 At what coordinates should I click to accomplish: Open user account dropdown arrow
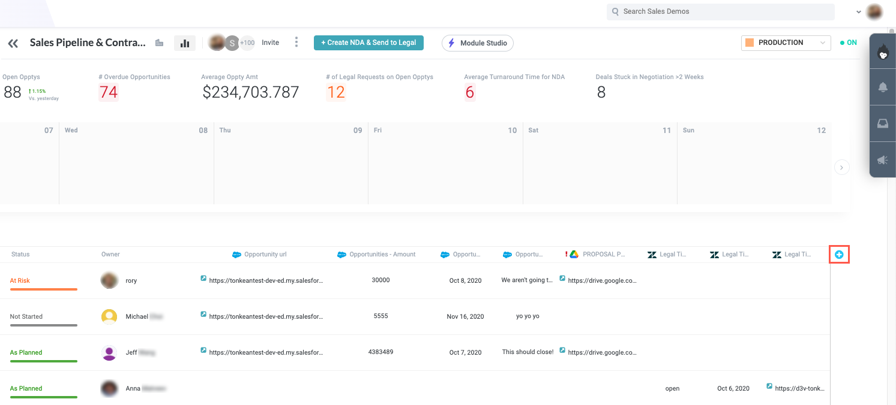(858, 11)
